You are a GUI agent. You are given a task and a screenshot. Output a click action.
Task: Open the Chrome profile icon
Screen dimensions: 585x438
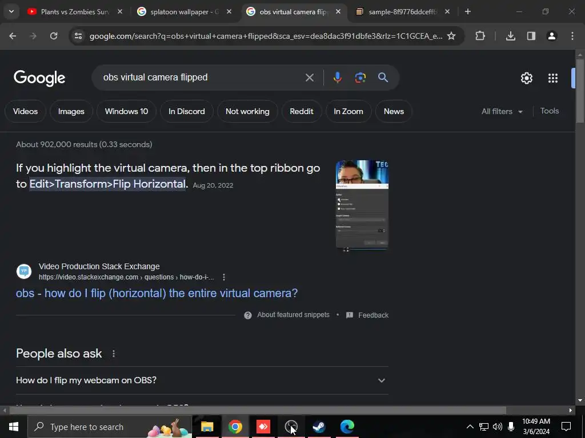tap(552, 36)
